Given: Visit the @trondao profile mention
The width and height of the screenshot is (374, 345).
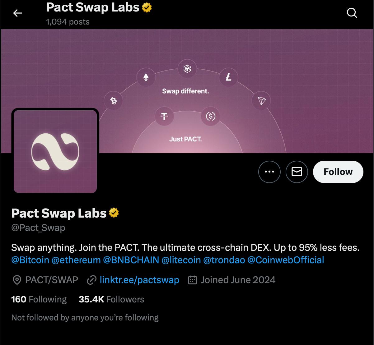Looking at the screenshot, I should 224,260.
